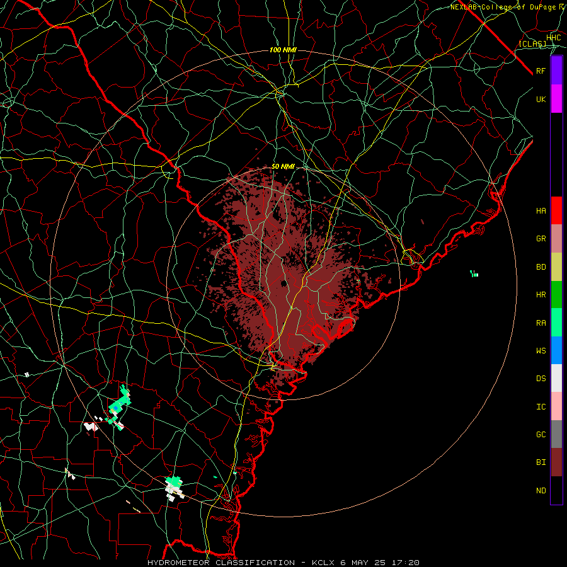567x567 pixels.
Task: Click the HHC product label
Action: [x=553, y=38]
